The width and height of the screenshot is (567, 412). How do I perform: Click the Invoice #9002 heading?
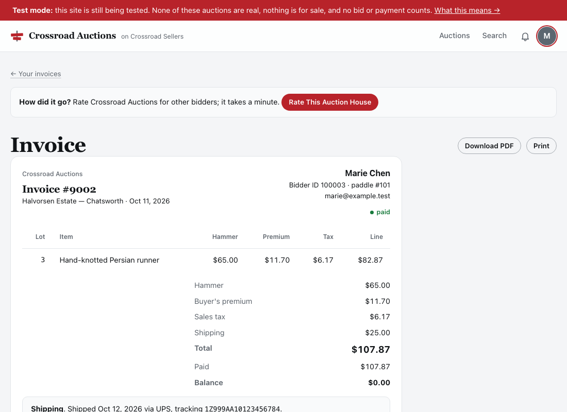tap(59, 189)
